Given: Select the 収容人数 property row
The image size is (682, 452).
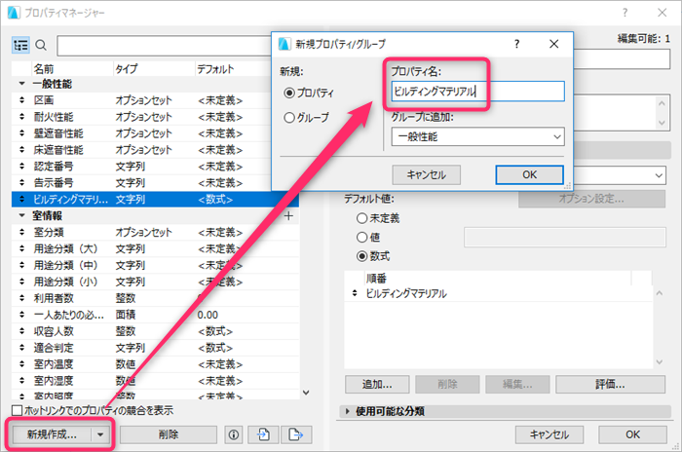Looking at the screenshot, I should (155, 331).
